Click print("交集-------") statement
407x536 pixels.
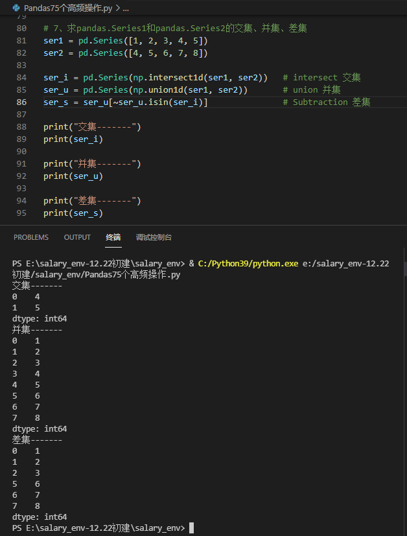[x=92, y=127]
